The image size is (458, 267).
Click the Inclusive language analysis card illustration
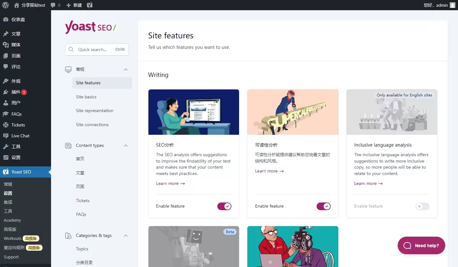(x=392, y=112)
